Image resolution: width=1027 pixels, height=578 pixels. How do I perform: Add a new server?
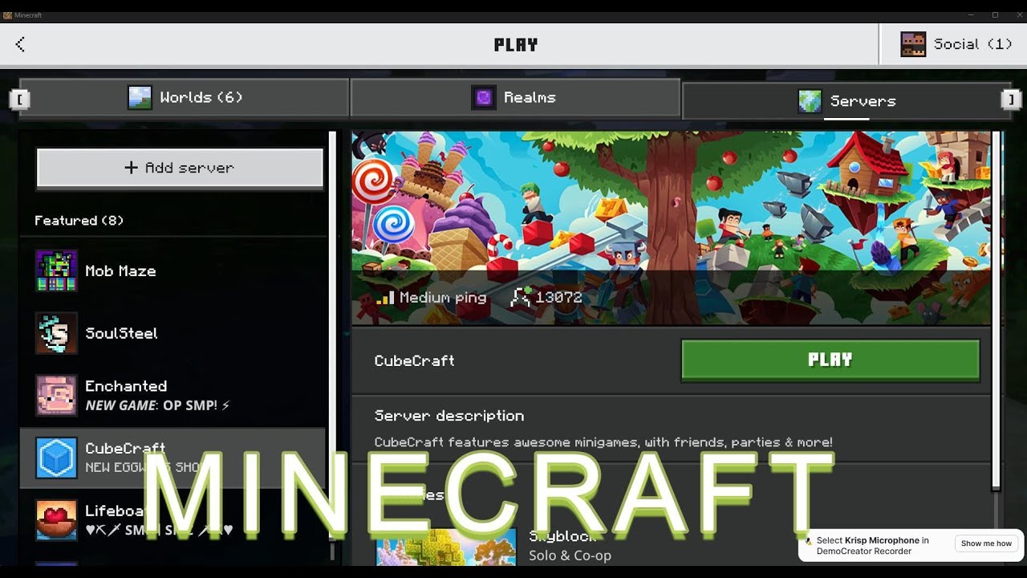180,168
